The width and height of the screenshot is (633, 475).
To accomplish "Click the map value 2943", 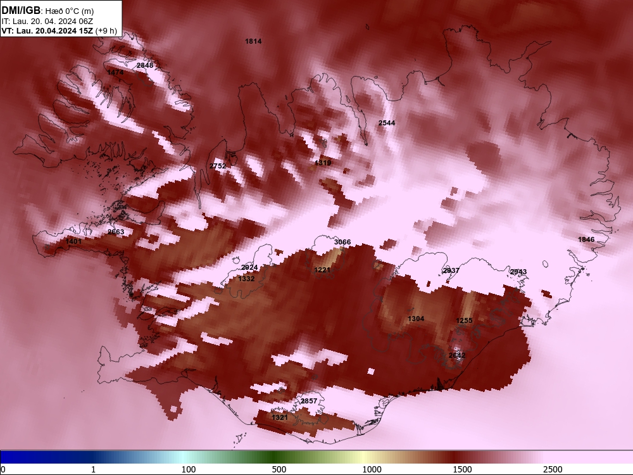I will click(x=518, y=272).
